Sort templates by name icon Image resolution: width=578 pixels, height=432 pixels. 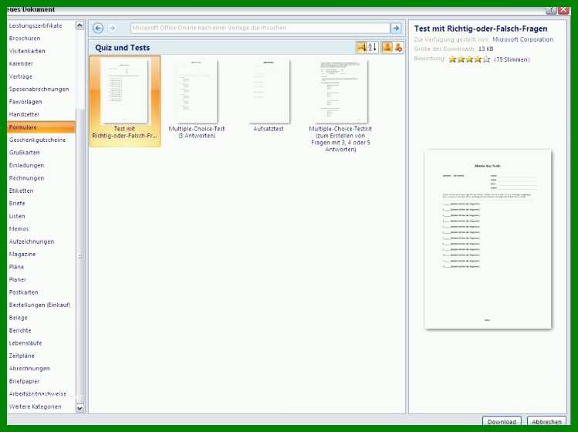(x=373, y=47)
